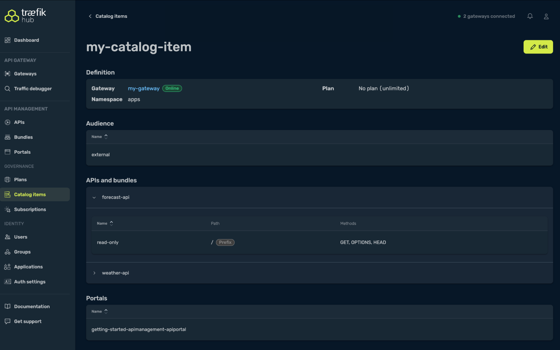Sort the Audience table by Name
The image size is (560, 350).
[100, 136]
